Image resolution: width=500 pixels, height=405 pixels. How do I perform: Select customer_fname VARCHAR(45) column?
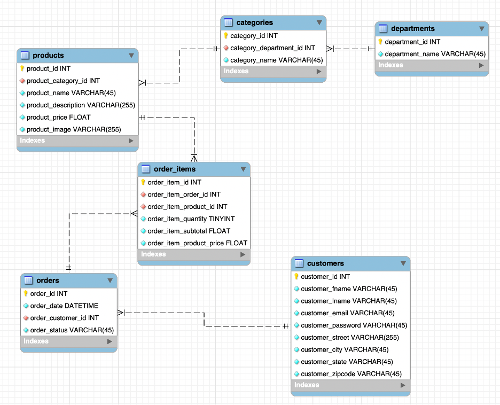coord(350,289)
